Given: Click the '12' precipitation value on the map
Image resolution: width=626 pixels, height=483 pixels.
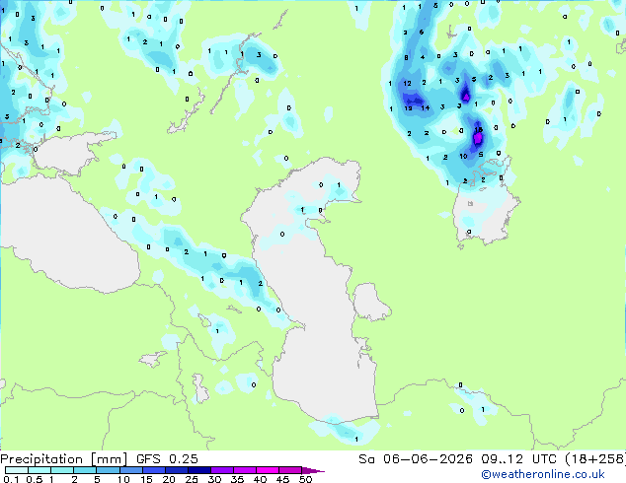Looking at the screenshot, I should 407,83.
